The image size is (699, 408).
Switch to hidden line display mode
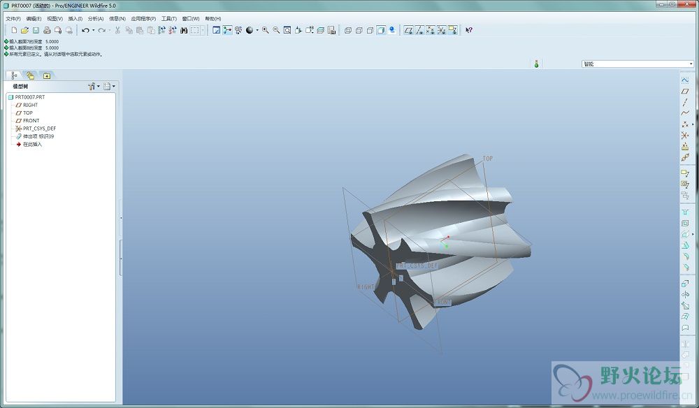click(359, 30)
